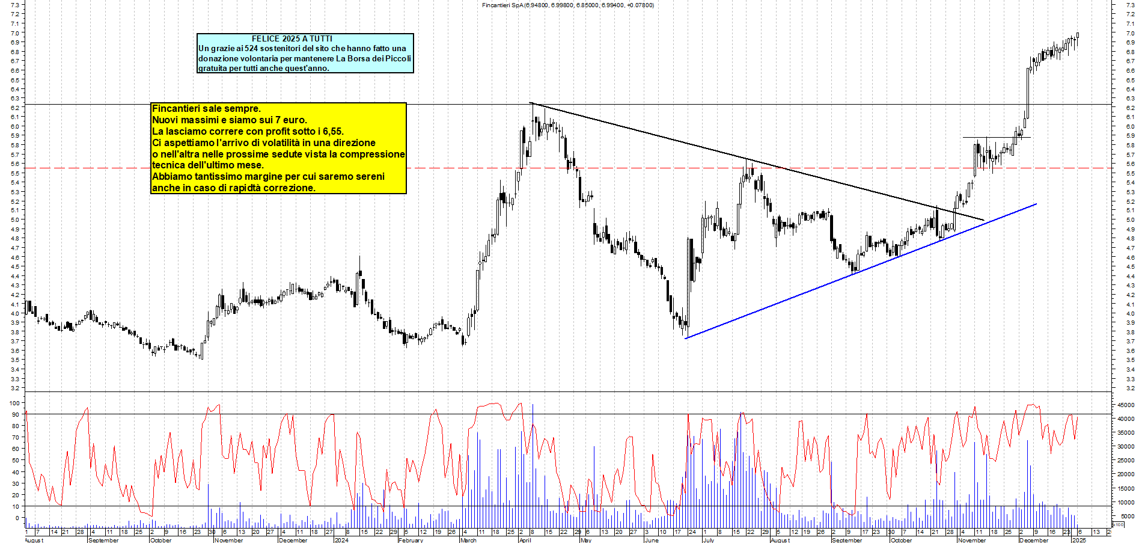This screenshot has width=1136, height=543.
Task: Click the 'May' month label
Action: coord(585,540)
